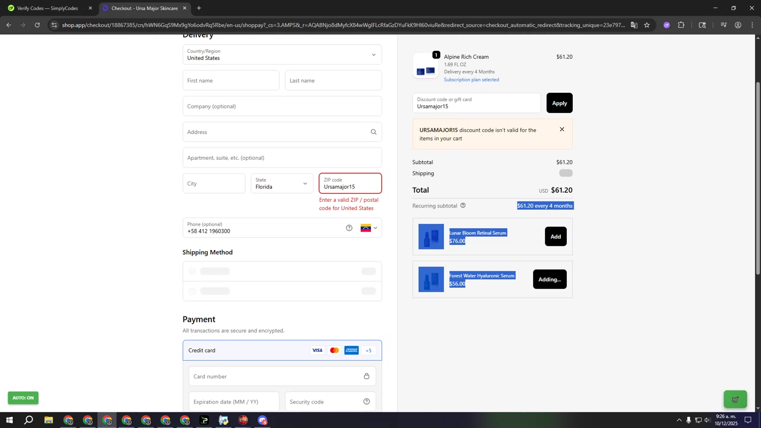Click the Apartment, suite field
Viewport: 761px width, 428px height.
pos(282,158)
